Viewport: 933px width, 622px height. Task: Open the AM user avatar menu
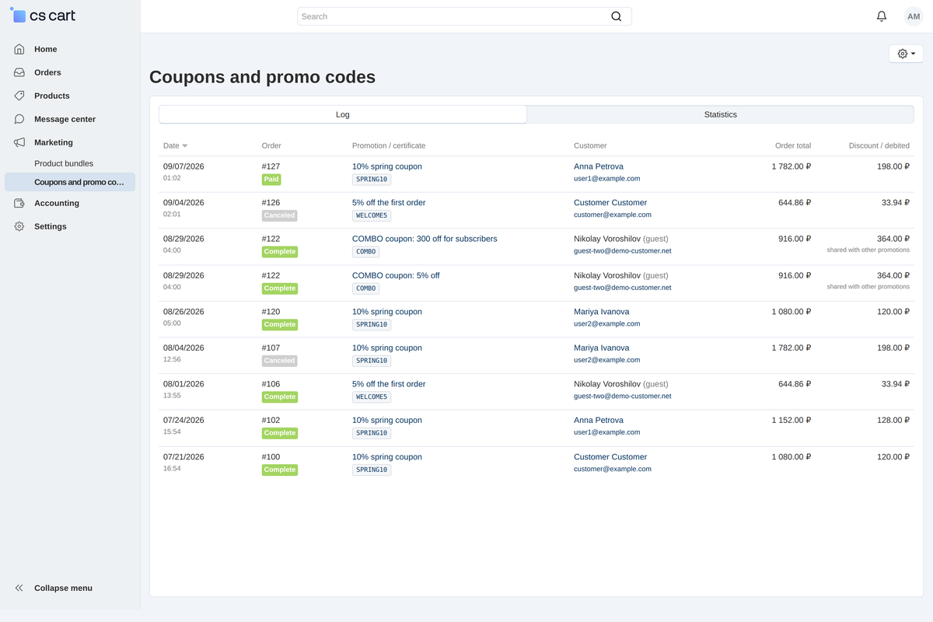click(x=914, y=16)
